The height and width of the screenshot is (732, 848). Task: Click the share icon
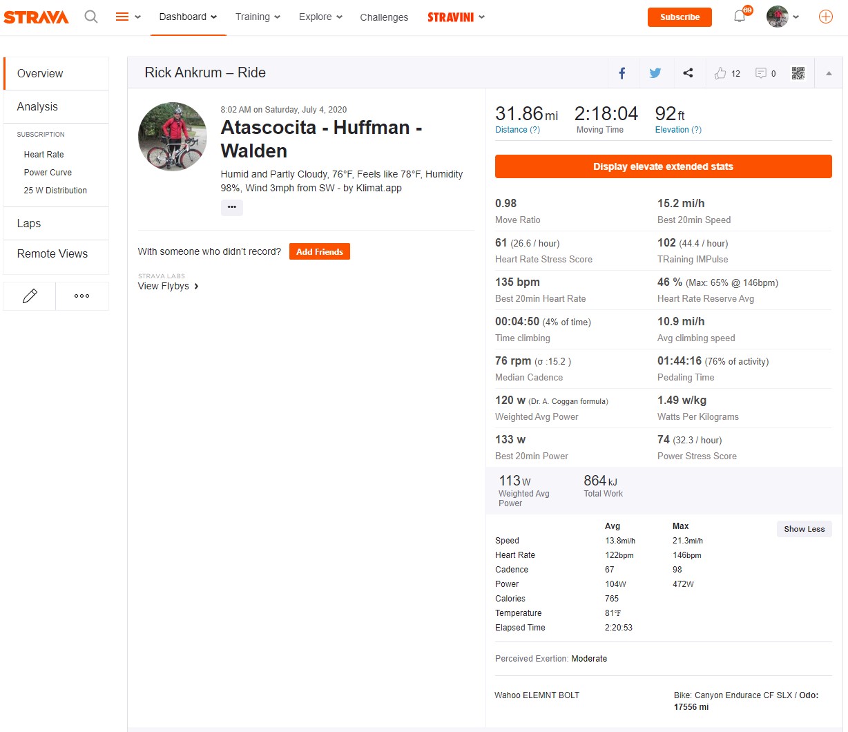[688, 73]
